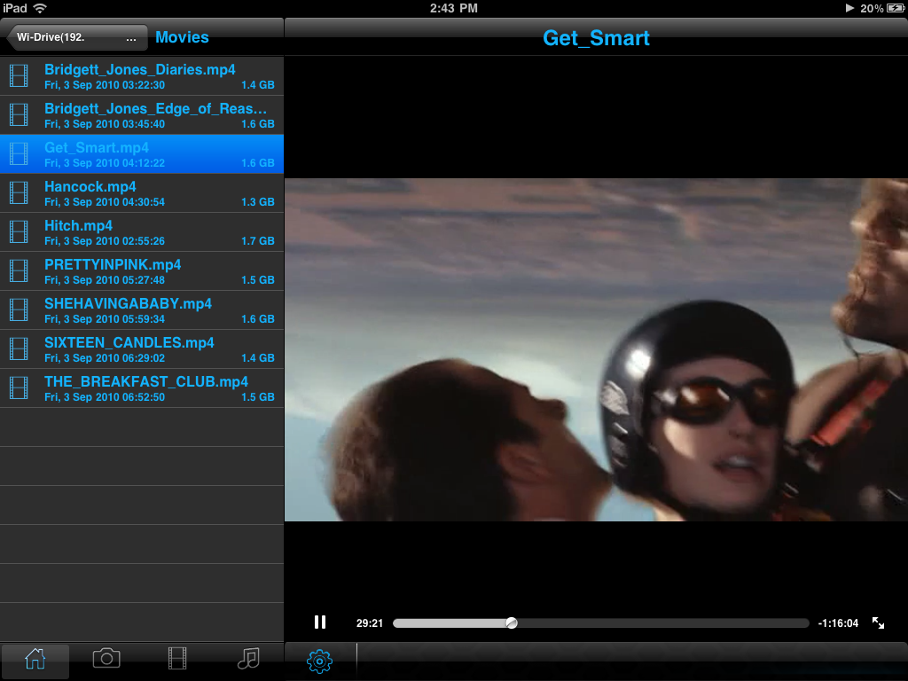Open Bridgett_Jones_Diaries.mp4

pyautogui.click(x=142, y=76)
